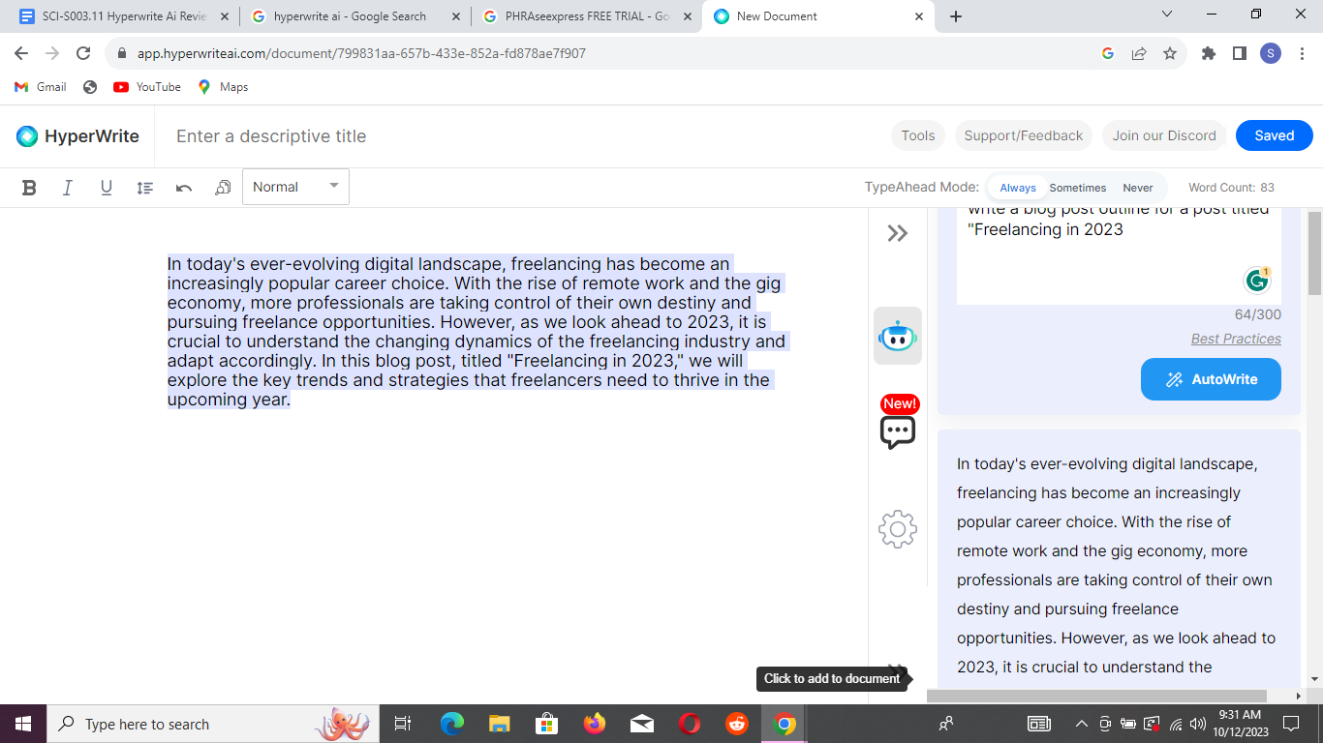Open the Normal paragraph style dropdown

click(293, 186)
